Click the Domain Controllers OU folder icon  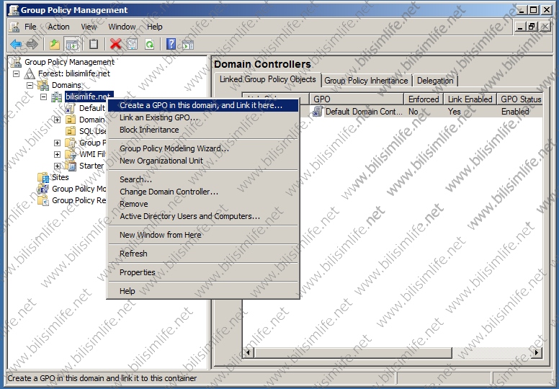click(71, 120)
